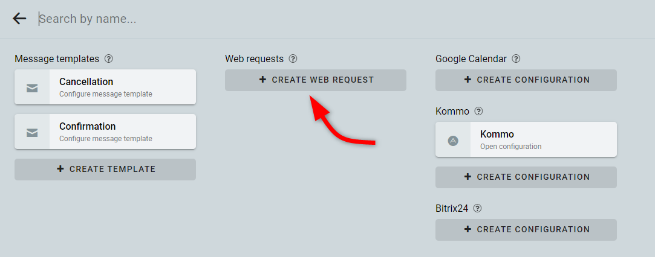
Task: Open the Kommo configuration card
Action: click(526, 139)
